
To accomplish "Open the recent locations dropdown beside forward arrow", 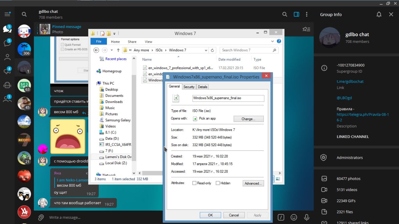I will coord(112,50).
